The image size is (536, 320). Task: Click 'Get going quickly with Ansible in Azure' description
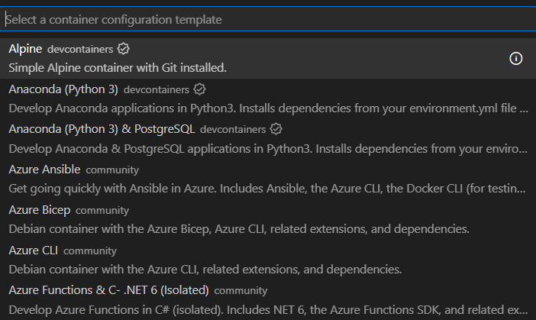pyautogui.click(x=267, y=189)
